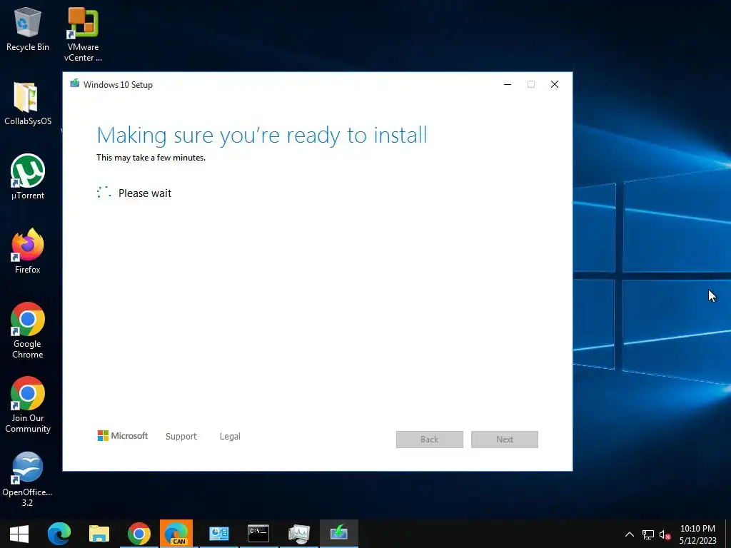Click the 'Please wait' status text
This screenshot has width=731, height=548.
(145, 193)
